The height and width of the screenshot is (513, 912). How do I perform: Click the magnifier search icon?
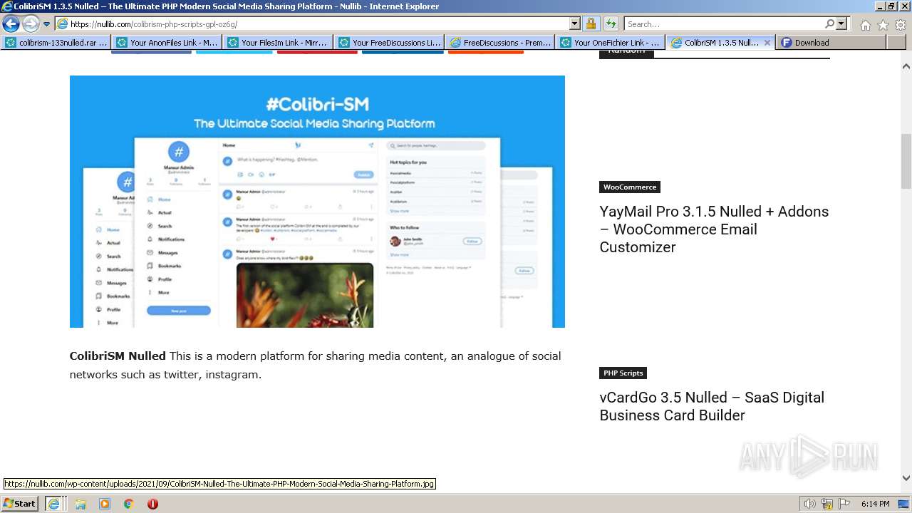(829, 24)
